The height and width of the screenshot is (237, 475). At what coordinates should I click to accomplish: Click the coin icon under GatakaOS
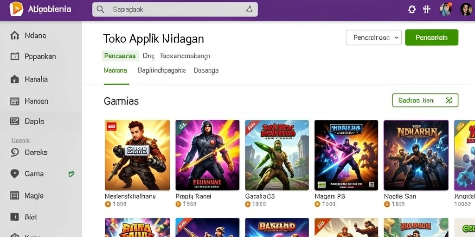click(248, 204)
